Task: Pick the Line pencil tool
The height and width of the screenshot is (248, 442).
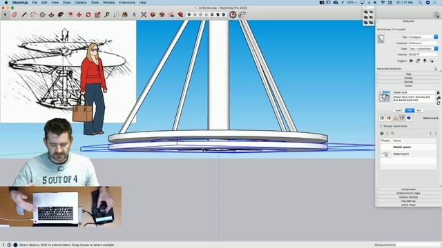Action: coord(24,14)
